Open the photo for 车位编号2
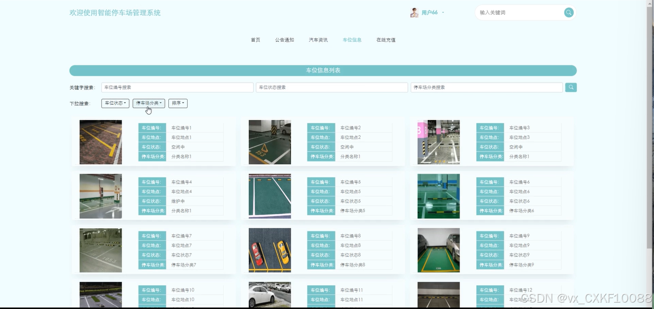 tap(270, 142)
